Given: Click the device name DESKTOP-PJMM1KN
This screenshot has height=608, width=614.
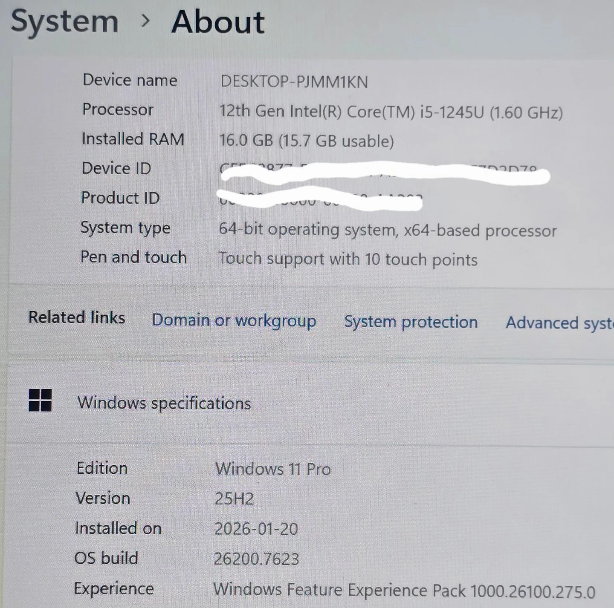Looking at the screenshot, I should pyautogui.click(x=294, y=81).
